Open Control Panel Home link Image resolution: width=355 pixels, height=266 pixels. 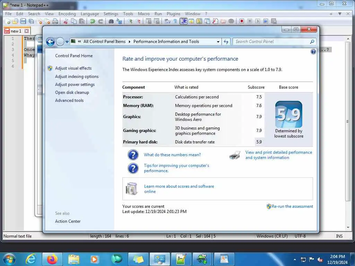point(74,56)
